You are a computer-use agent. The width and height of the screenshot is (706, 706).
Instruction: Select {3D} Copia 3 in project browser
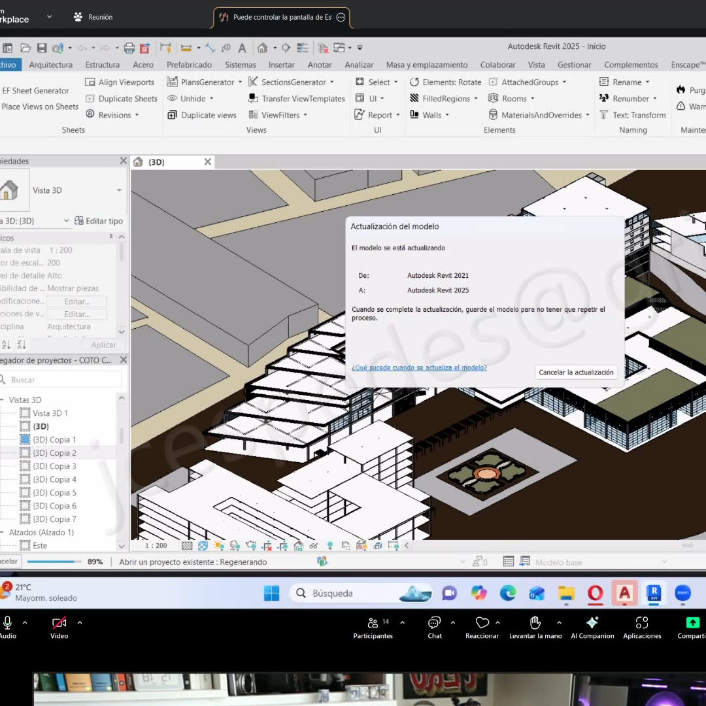point(54,466)
